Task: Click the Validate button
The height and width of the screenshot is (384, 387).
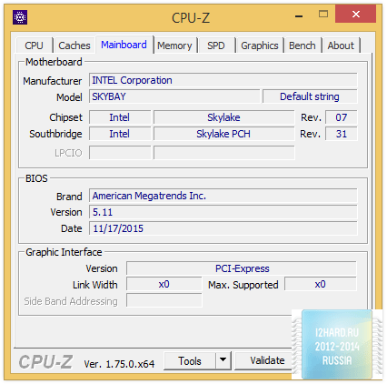Action: [x=263, y=360]
